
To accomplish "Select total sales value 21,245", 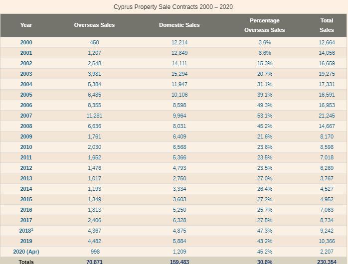I will (327, 116).
